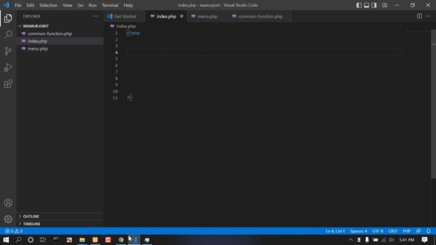Open the Manage gear icon
The image size is (436, 245).
point(8,219)
